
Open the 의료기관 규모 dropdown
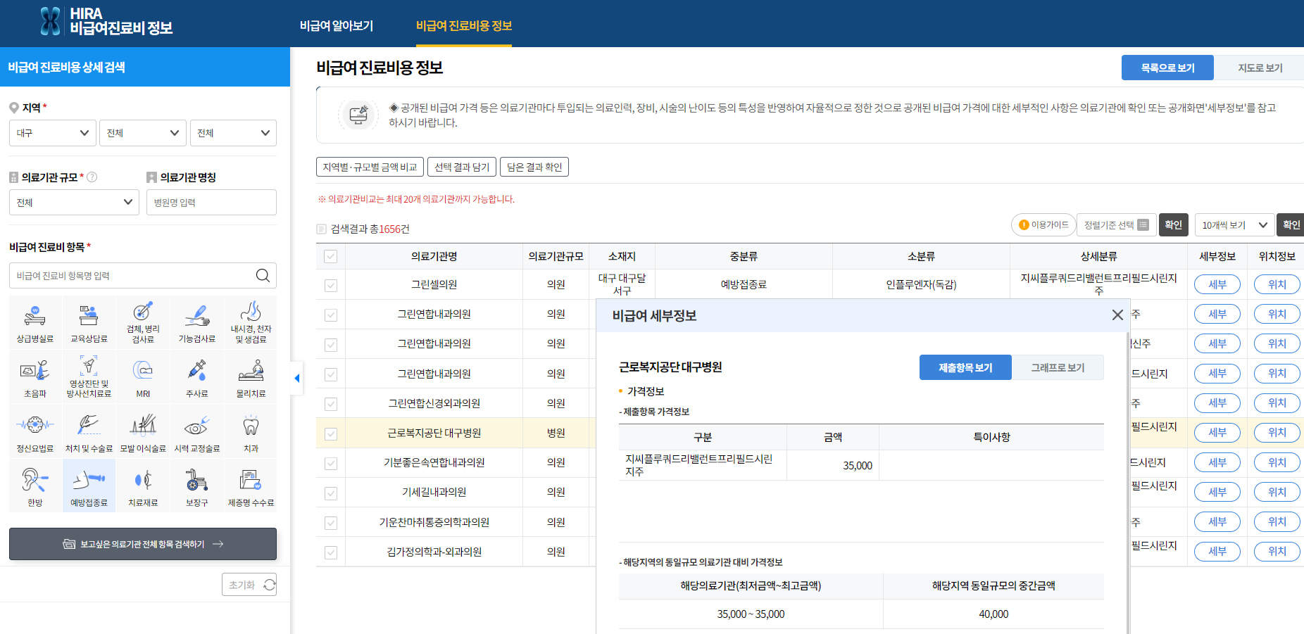click(x=73, y=202)
